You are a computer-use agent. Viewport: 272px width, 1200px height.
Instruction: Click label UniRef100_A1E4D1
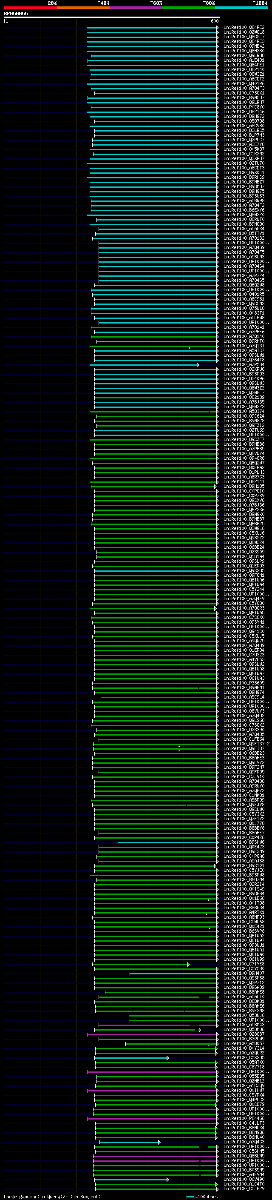[244, 60]
